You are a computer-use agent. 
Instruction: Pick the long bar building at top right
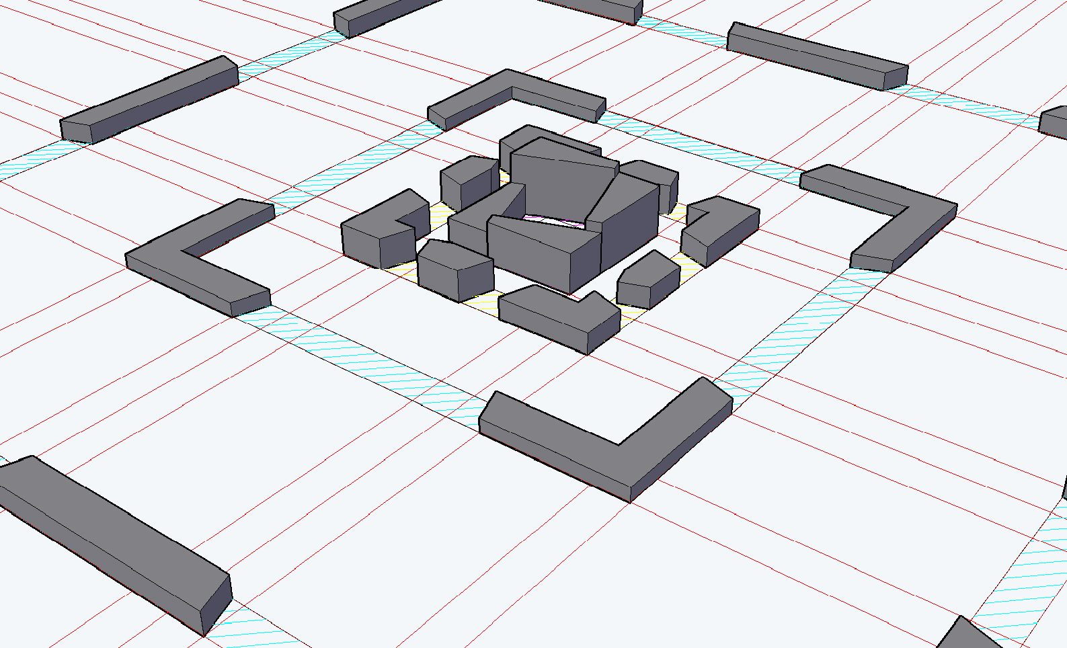[x=817, y=57]
